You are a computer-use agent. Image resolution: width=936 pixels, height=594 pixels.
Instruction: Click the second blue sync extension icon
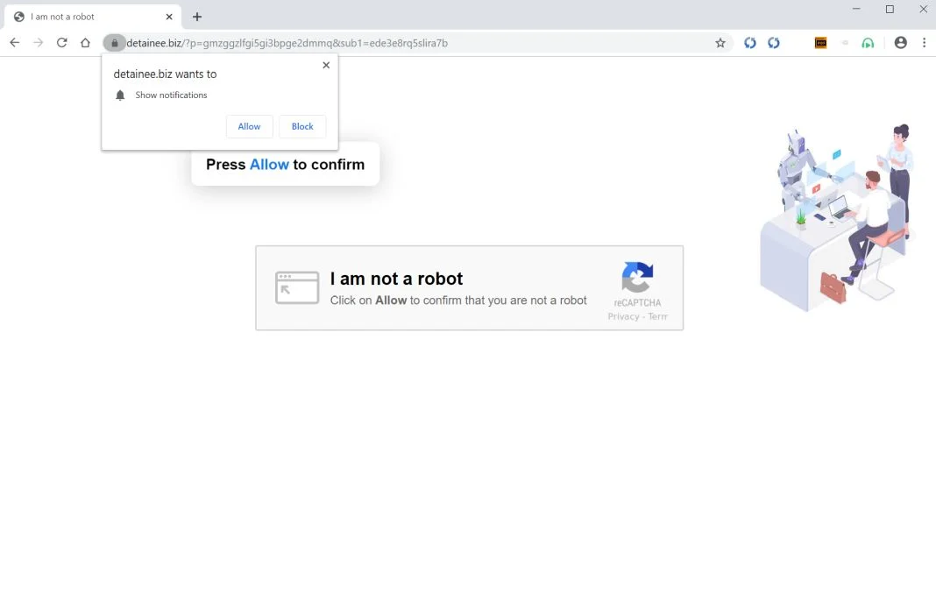point(774,43)
